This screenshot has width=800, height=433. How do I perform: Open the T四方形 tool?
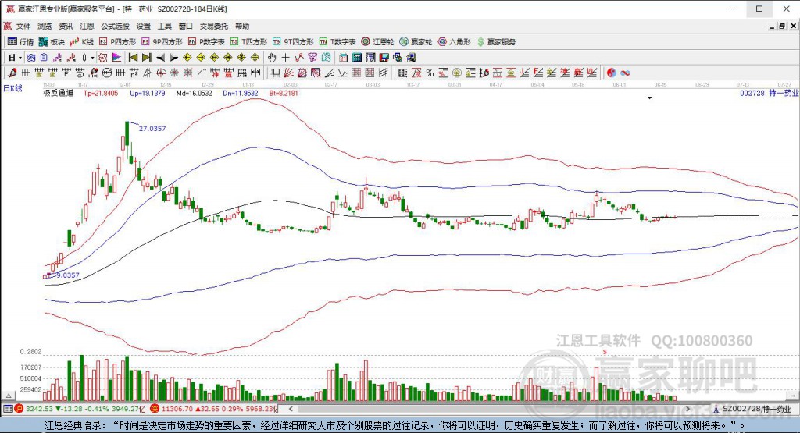tap(248, 42)
